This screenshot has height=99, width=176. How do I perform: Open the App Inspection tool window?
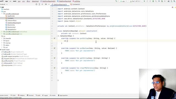(x=63, y=95)
